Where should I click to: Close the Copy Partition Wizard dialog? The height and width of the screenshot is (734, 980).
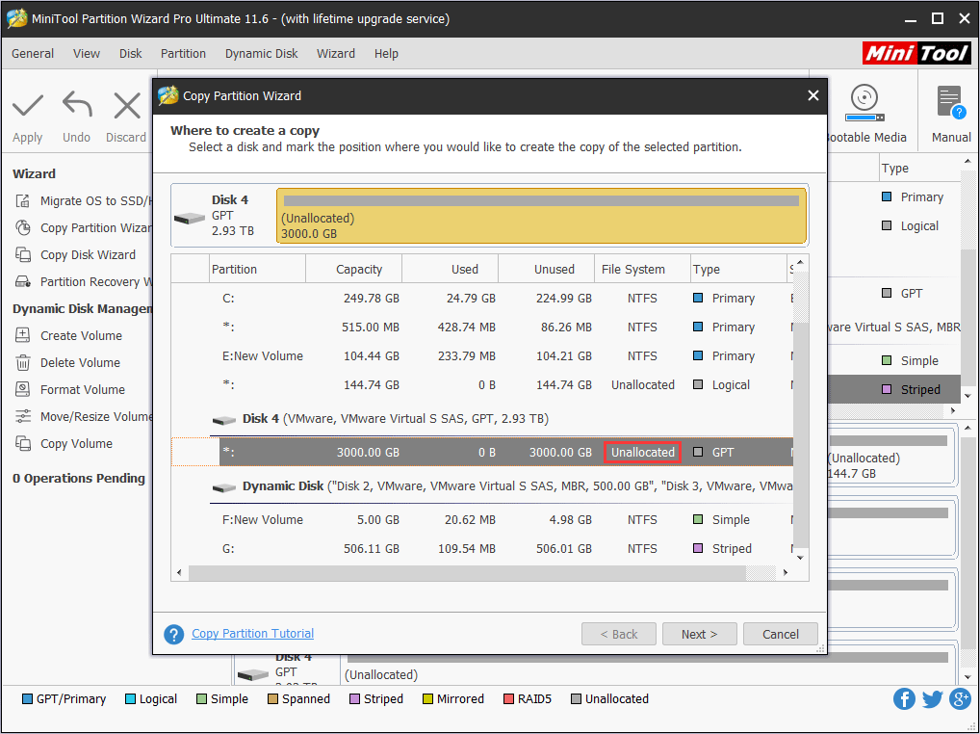[813, 95]
